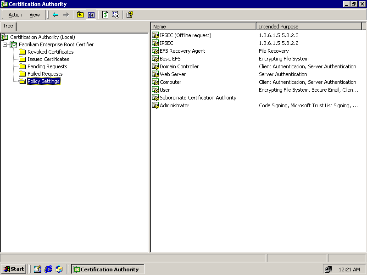Image resolution: width=367 pixels, height=275 pixels.
Task: Select the Revoked Certificates folder
Action: 50,52
